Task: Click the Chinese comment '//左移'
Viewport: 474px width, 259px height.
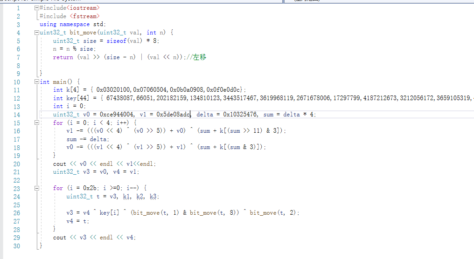Action: click(x=196, y=57)
